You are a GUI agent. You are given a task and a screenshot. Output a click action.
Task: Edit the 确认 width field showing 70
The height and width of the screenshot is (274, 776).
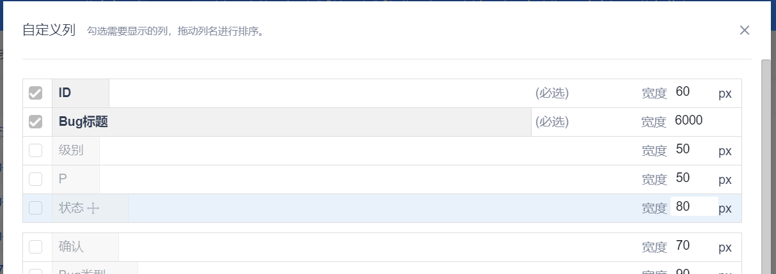point(693,246)
